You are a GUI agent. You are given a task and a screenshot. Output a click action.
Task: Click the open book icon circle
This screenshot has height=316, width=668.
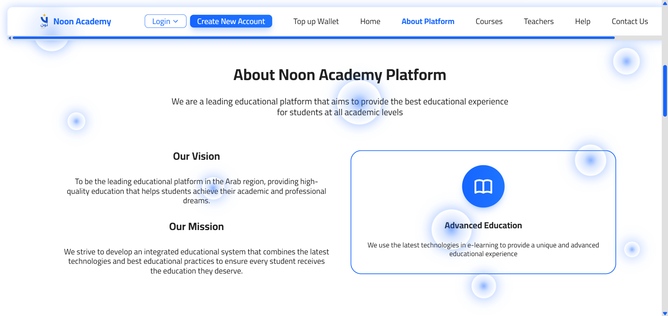tap(483, 186)
